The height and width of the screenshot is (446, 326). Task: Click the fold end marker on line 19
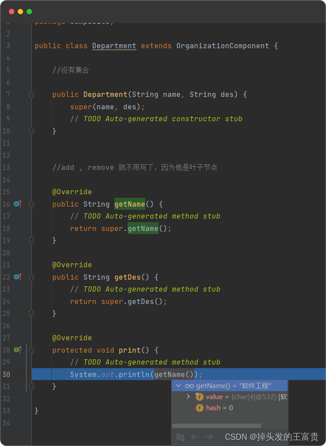(31, 240)
